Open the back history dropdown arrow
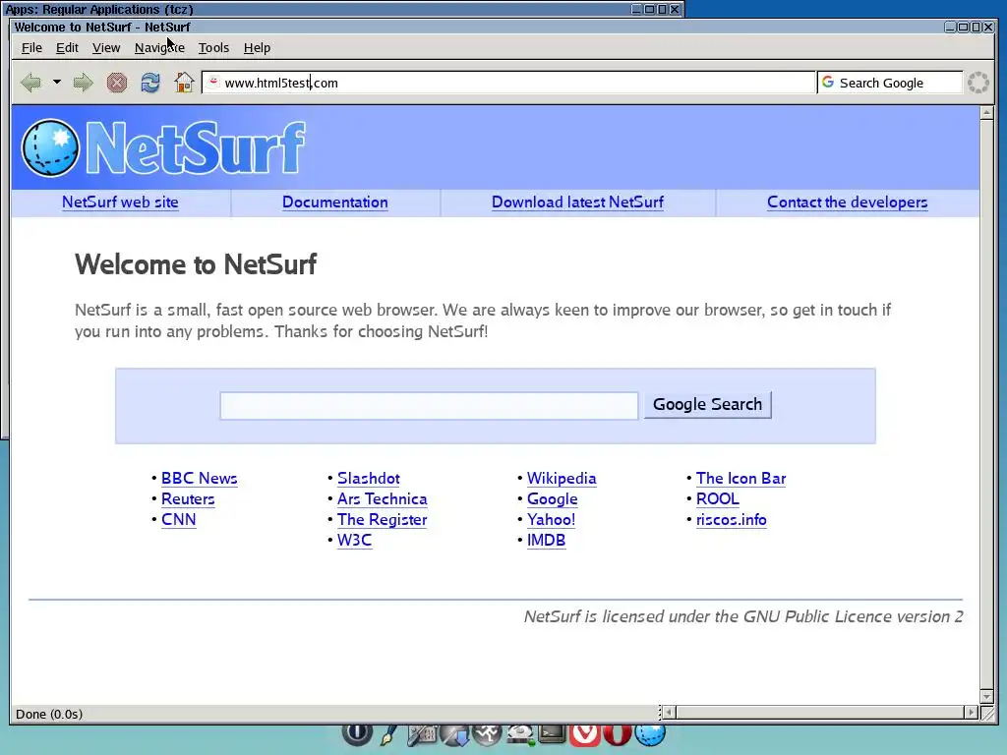 coord(56,83)
